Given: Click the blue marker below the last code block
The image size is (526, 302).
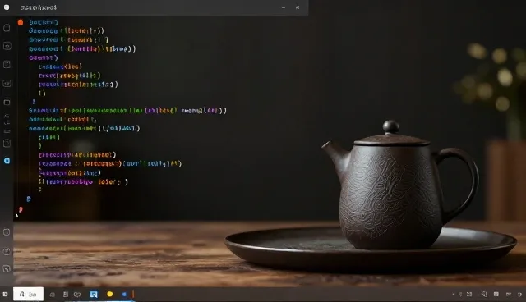Looking at the screenshot, I should coord(29,199).
